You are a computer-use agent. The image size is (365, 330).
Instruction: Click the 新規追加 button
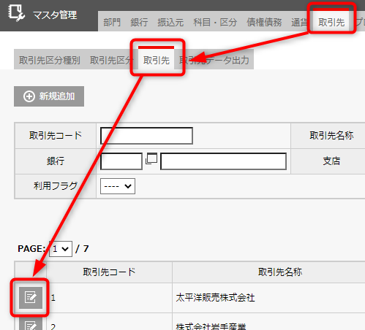(x=49, y=96)
